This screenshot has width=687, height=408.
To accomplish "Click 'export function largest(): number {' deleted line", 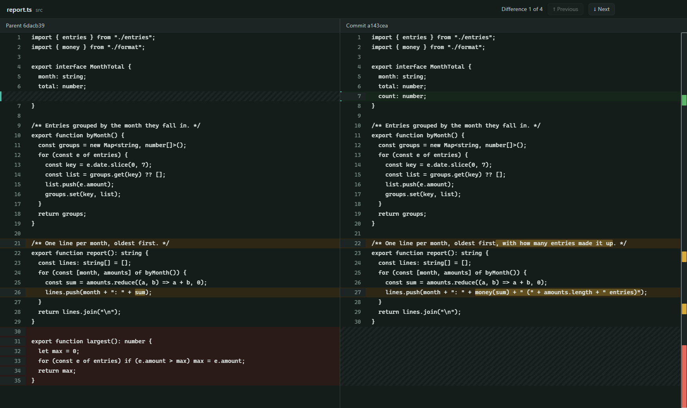I will (x=91, y=341).
